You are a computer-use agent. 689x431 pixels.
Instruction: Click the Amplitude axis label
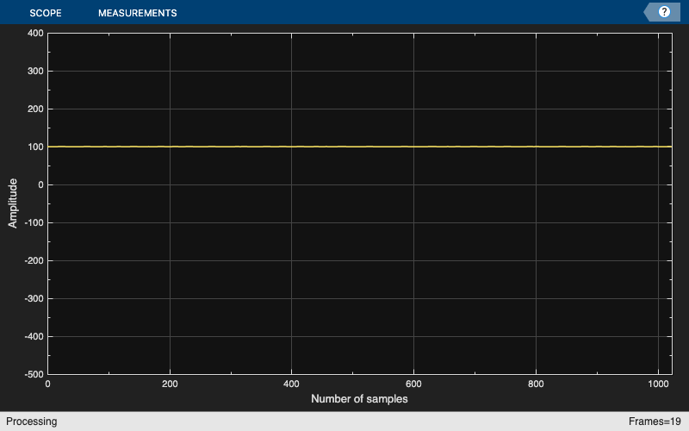12,203
